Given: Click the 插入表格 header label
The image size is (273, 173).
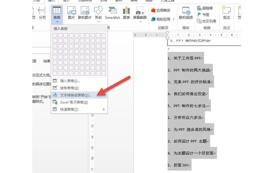Looking at the screenshot, I should (60, 29).
